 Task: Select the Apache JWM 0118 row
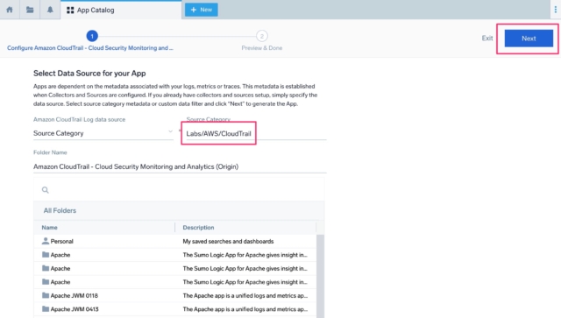point(175,295)
